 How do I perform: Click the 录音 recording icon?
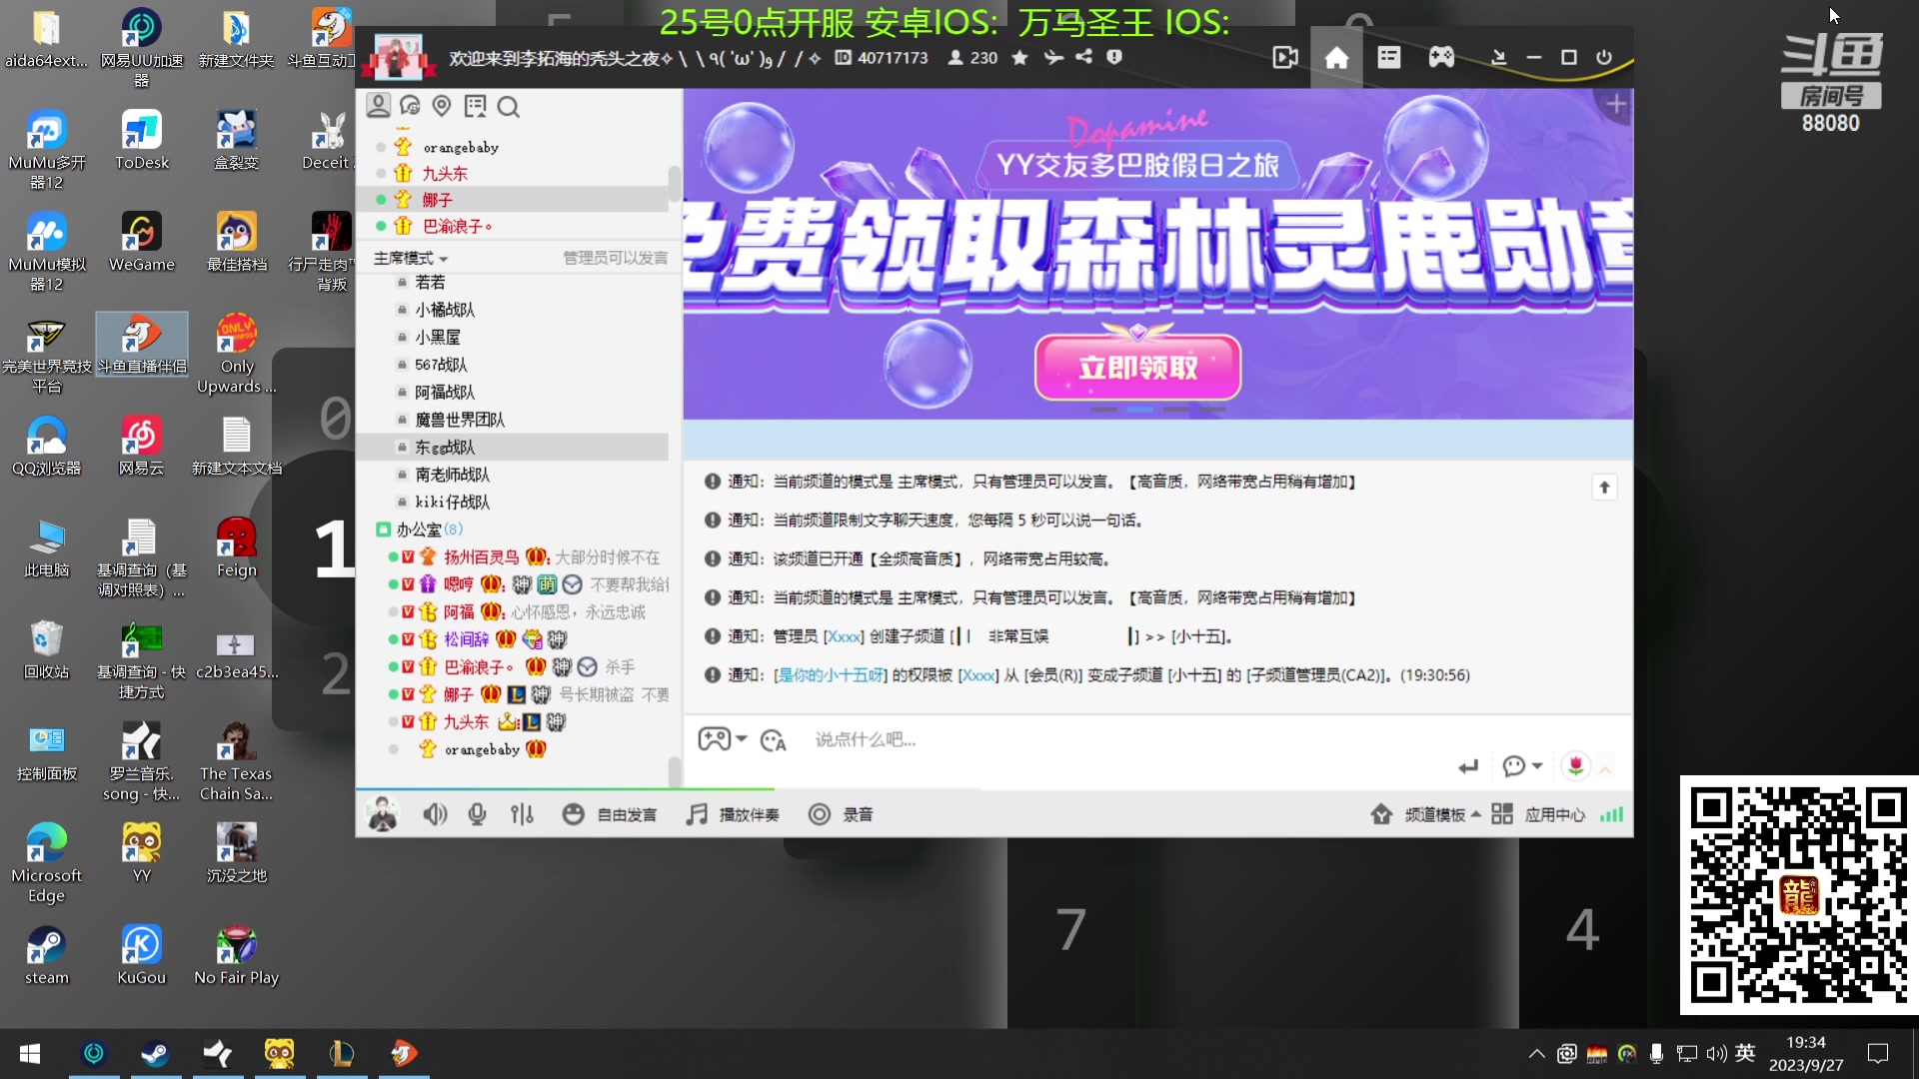(x=820, y=814)
